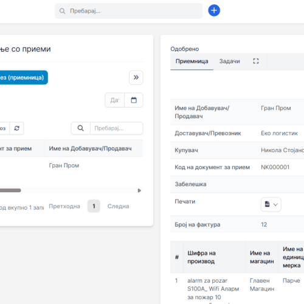Image resolution: width=304 pixels, height=304 pixels.
Task: Click the magnifier icon in top search bar
Action: pos(62,11)
